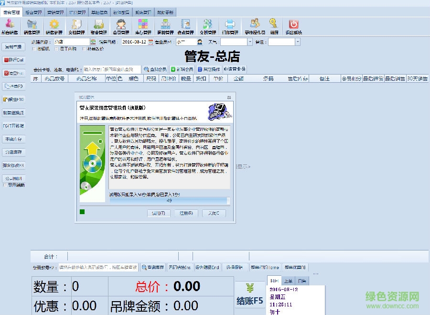Click the 查找会员 magnifier button
430x315 pixels.
[155, 69]
